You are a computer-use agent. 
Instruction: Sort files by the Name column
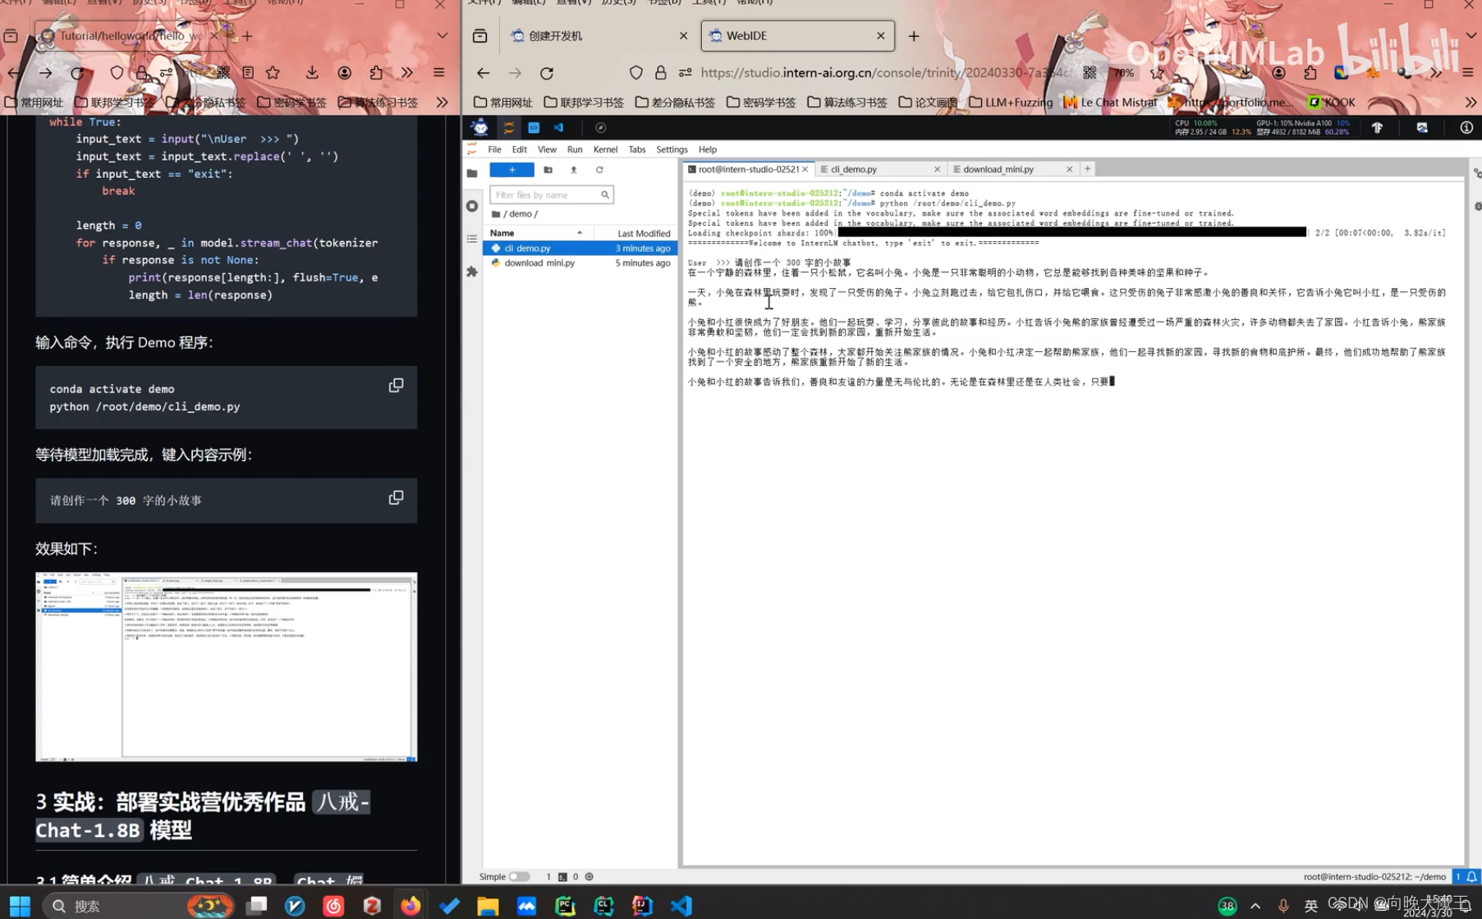coord(537,233)
